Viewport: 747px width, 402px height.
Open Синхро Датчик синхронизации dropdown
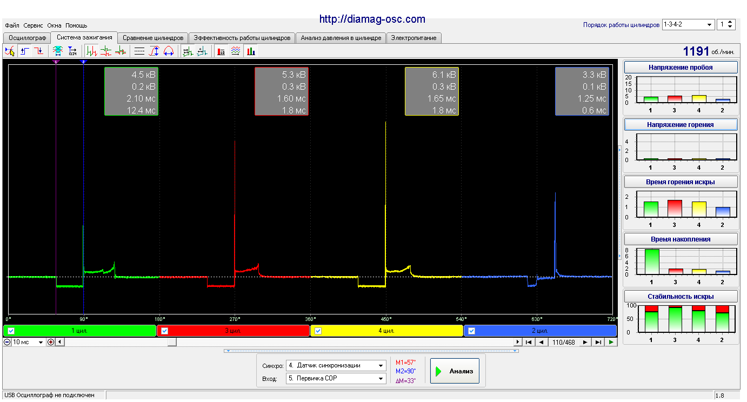(x=336, y=365)
